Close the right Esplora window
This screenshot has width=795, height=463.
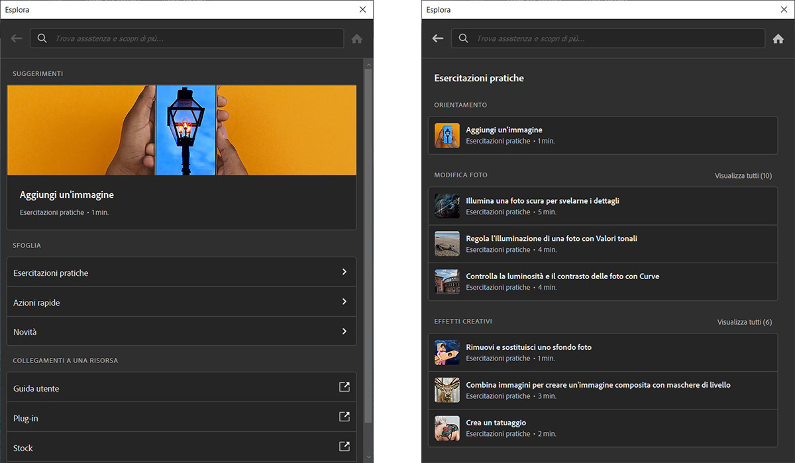point(784,9)
